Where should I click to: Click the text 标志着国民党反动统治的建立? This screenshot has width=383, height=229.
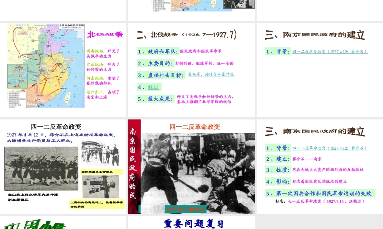319,182
